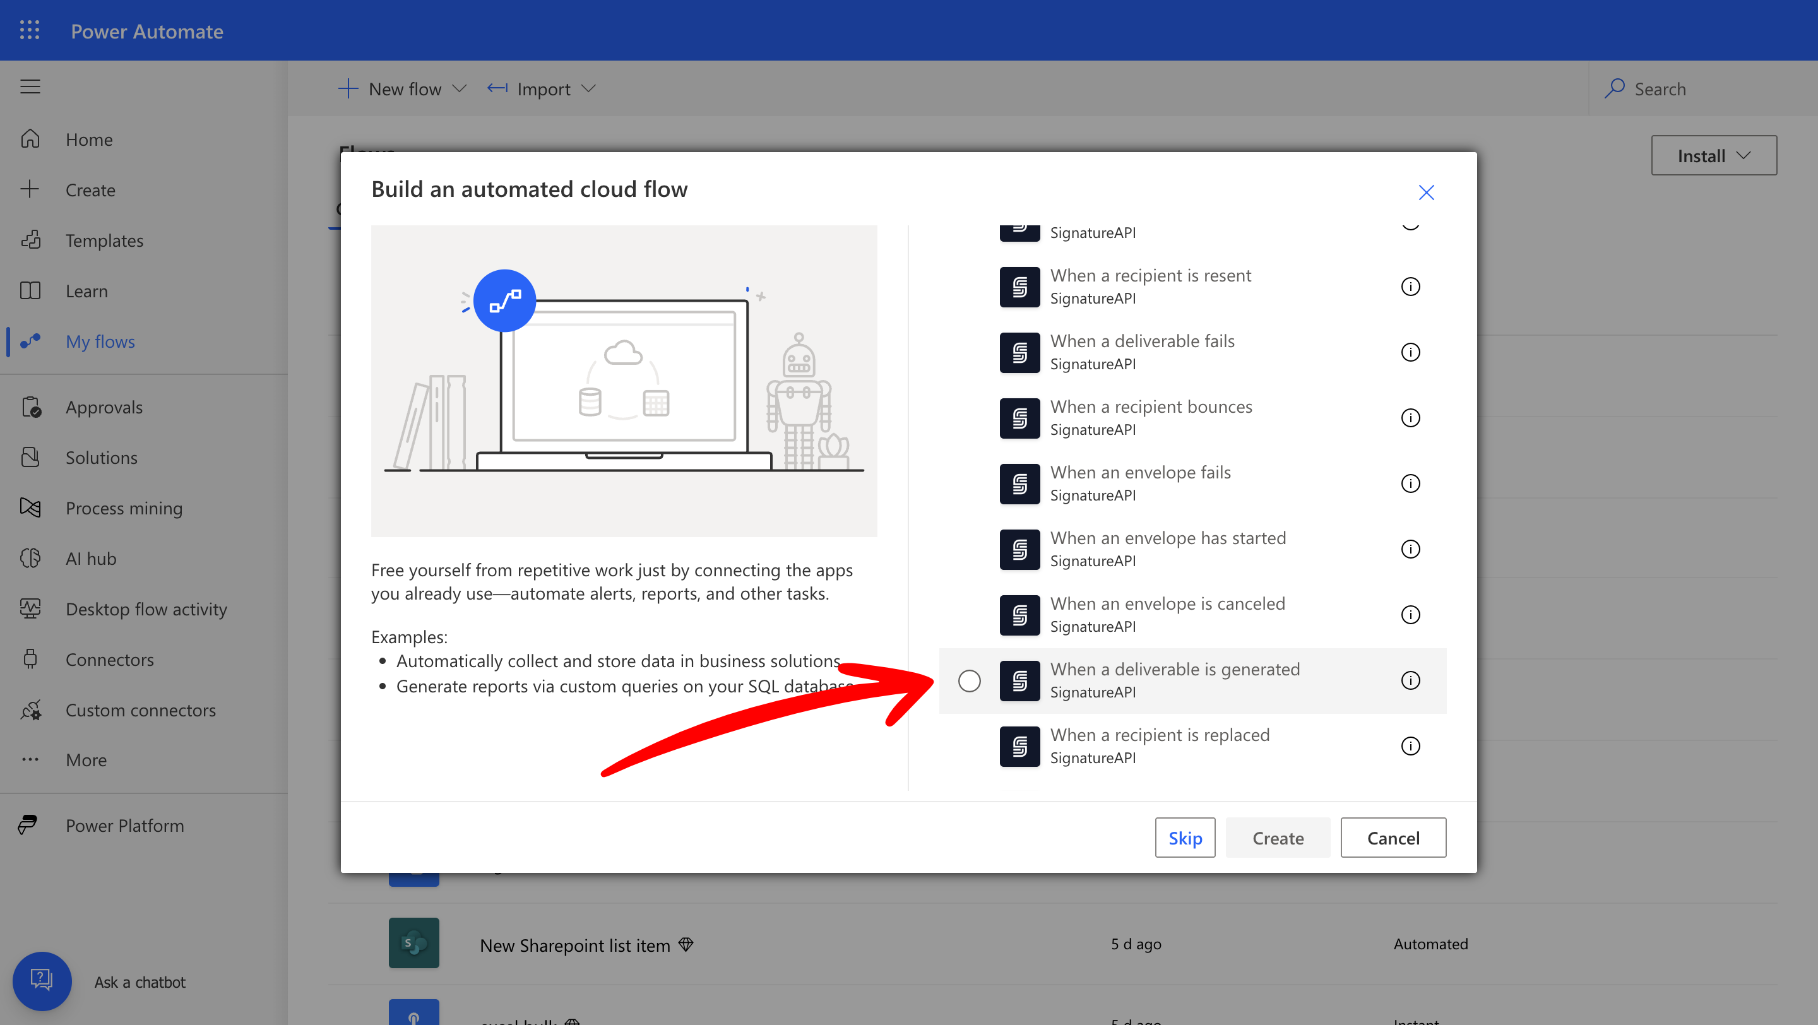
Task: Open AI hub from sidebar
Action: (90, 558)
